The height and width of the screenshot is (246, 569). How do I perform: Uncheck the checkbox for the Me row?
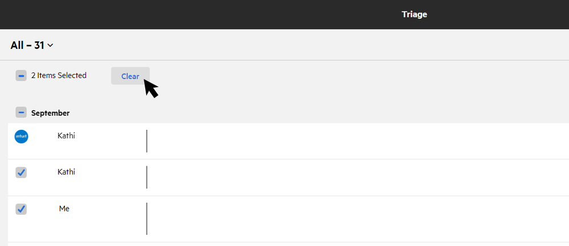[x=21, y=209]
